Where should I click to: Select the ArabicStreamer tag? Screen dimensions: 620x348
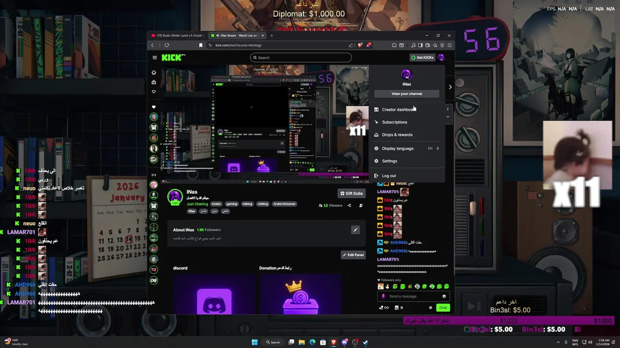coord(284,204)
